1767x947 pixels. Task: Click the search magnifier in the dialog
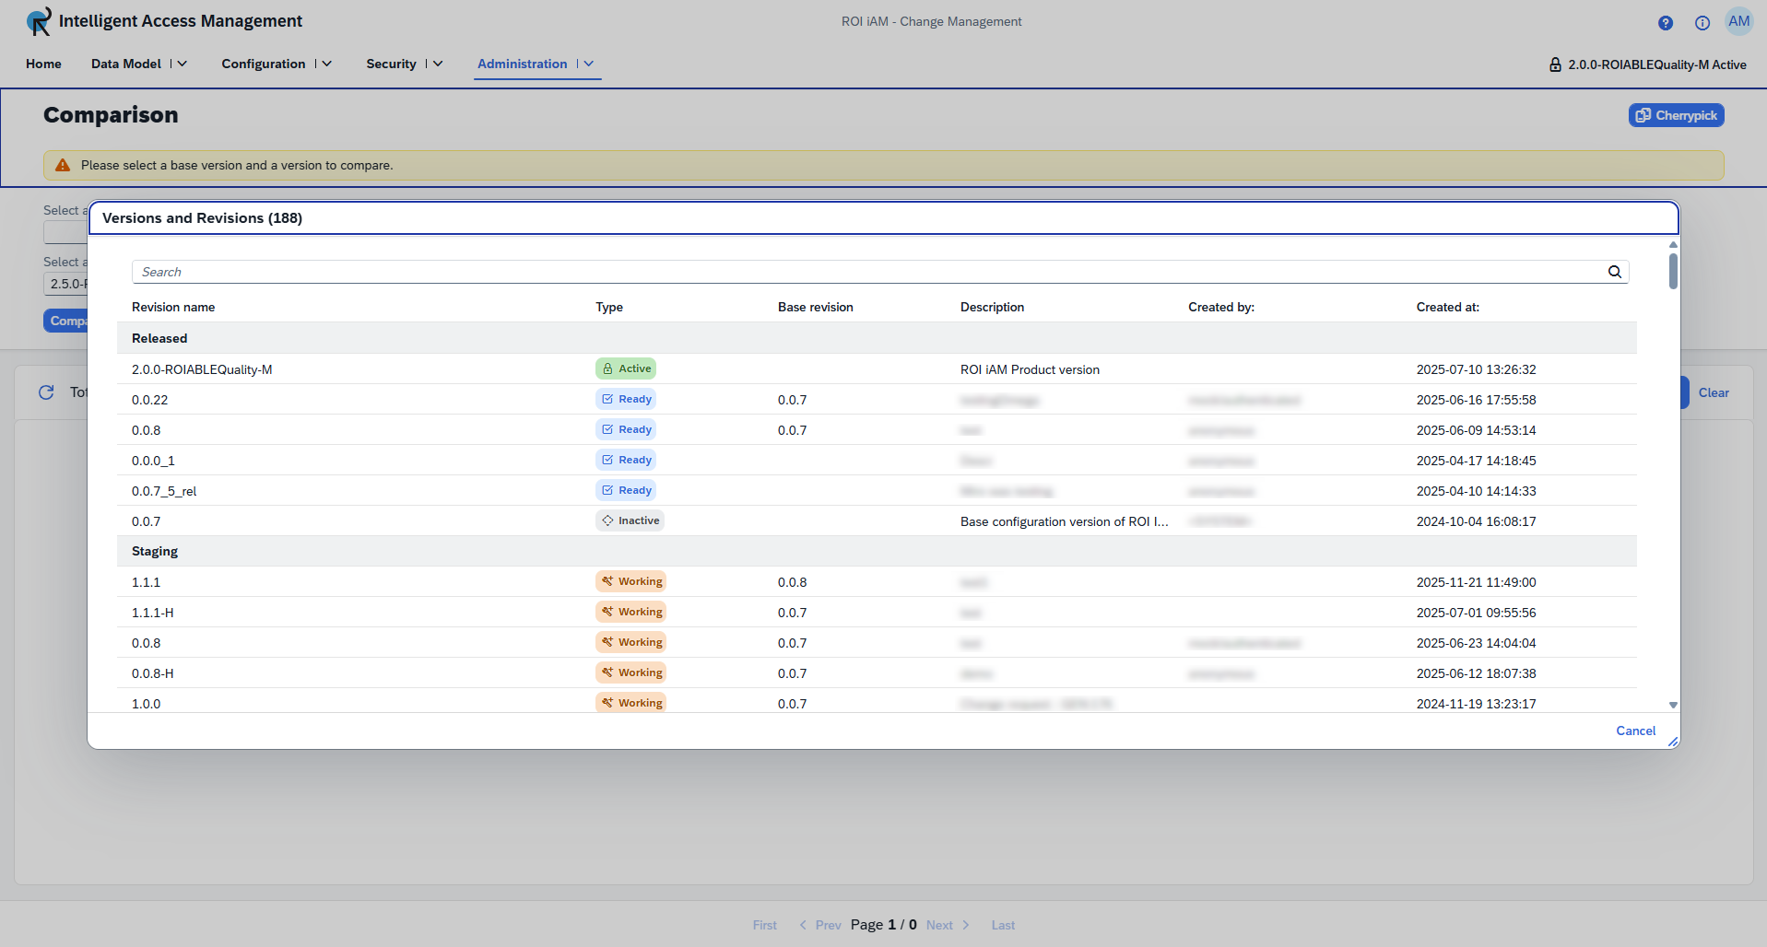pyautogui.click(x=1614, y=271)
